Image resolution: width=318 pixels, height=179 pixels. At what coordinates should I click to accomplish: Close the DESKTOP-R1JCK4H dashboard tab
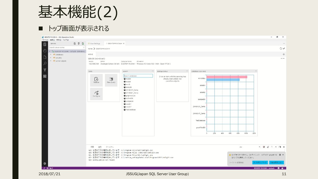point(124,44)
